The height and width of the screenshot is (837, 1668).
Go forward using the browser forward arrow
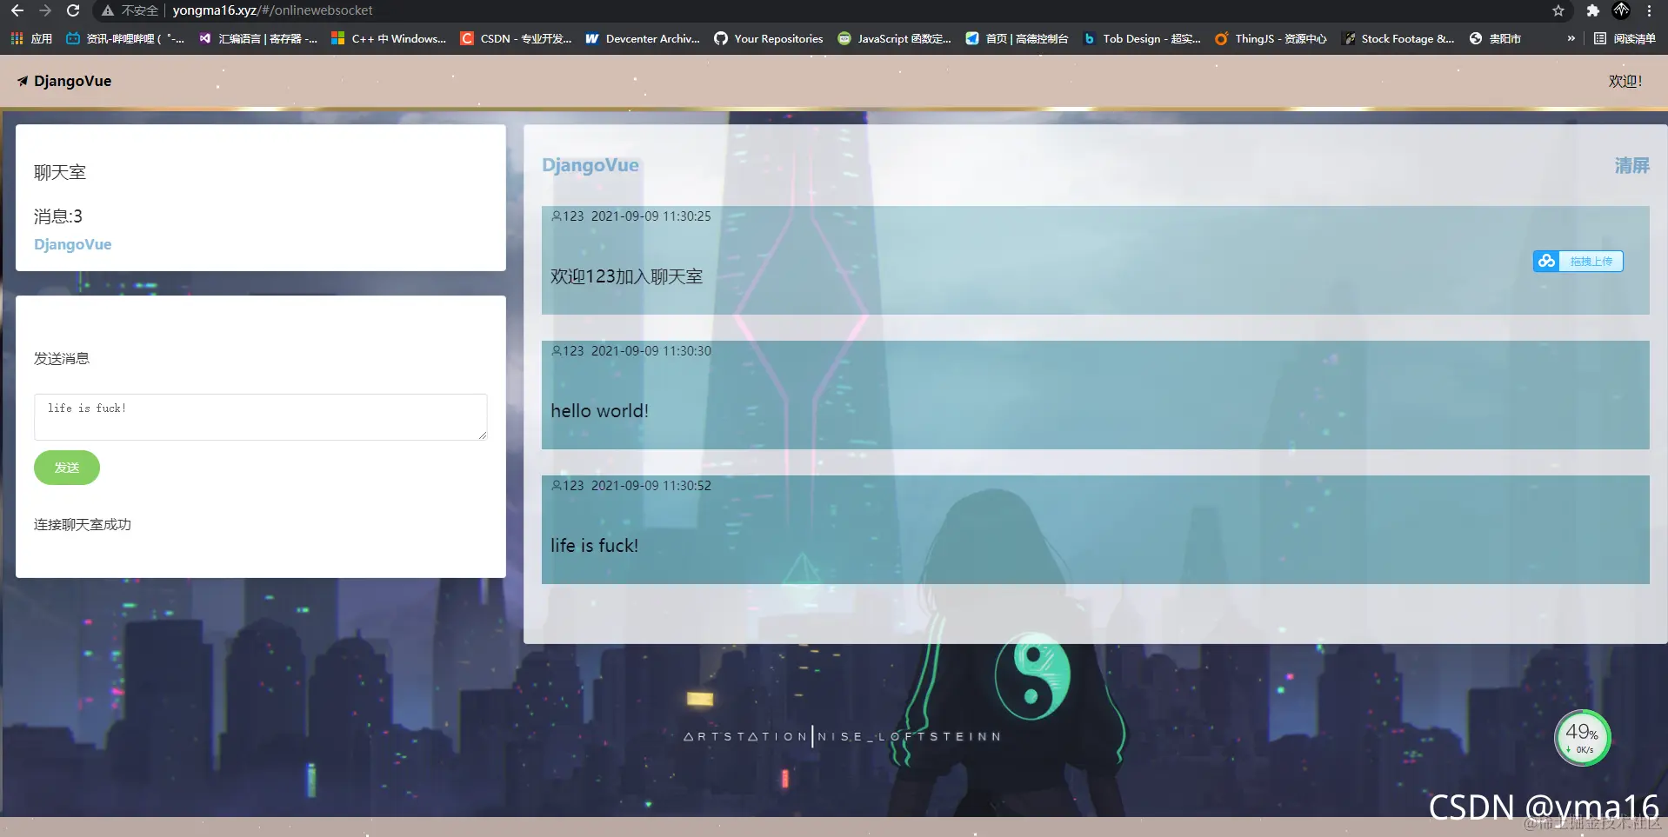pos(45,10)
